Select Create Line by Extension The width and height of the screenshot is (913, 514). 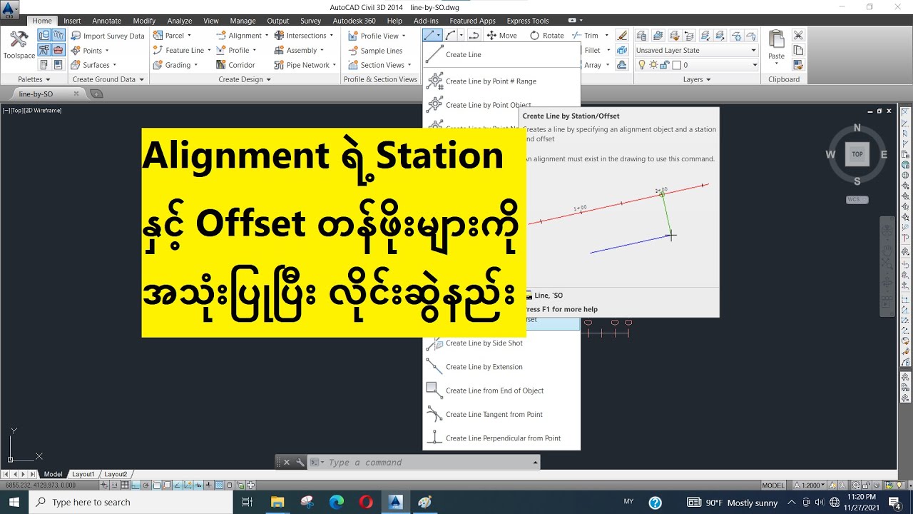click(x=501, y=367)
